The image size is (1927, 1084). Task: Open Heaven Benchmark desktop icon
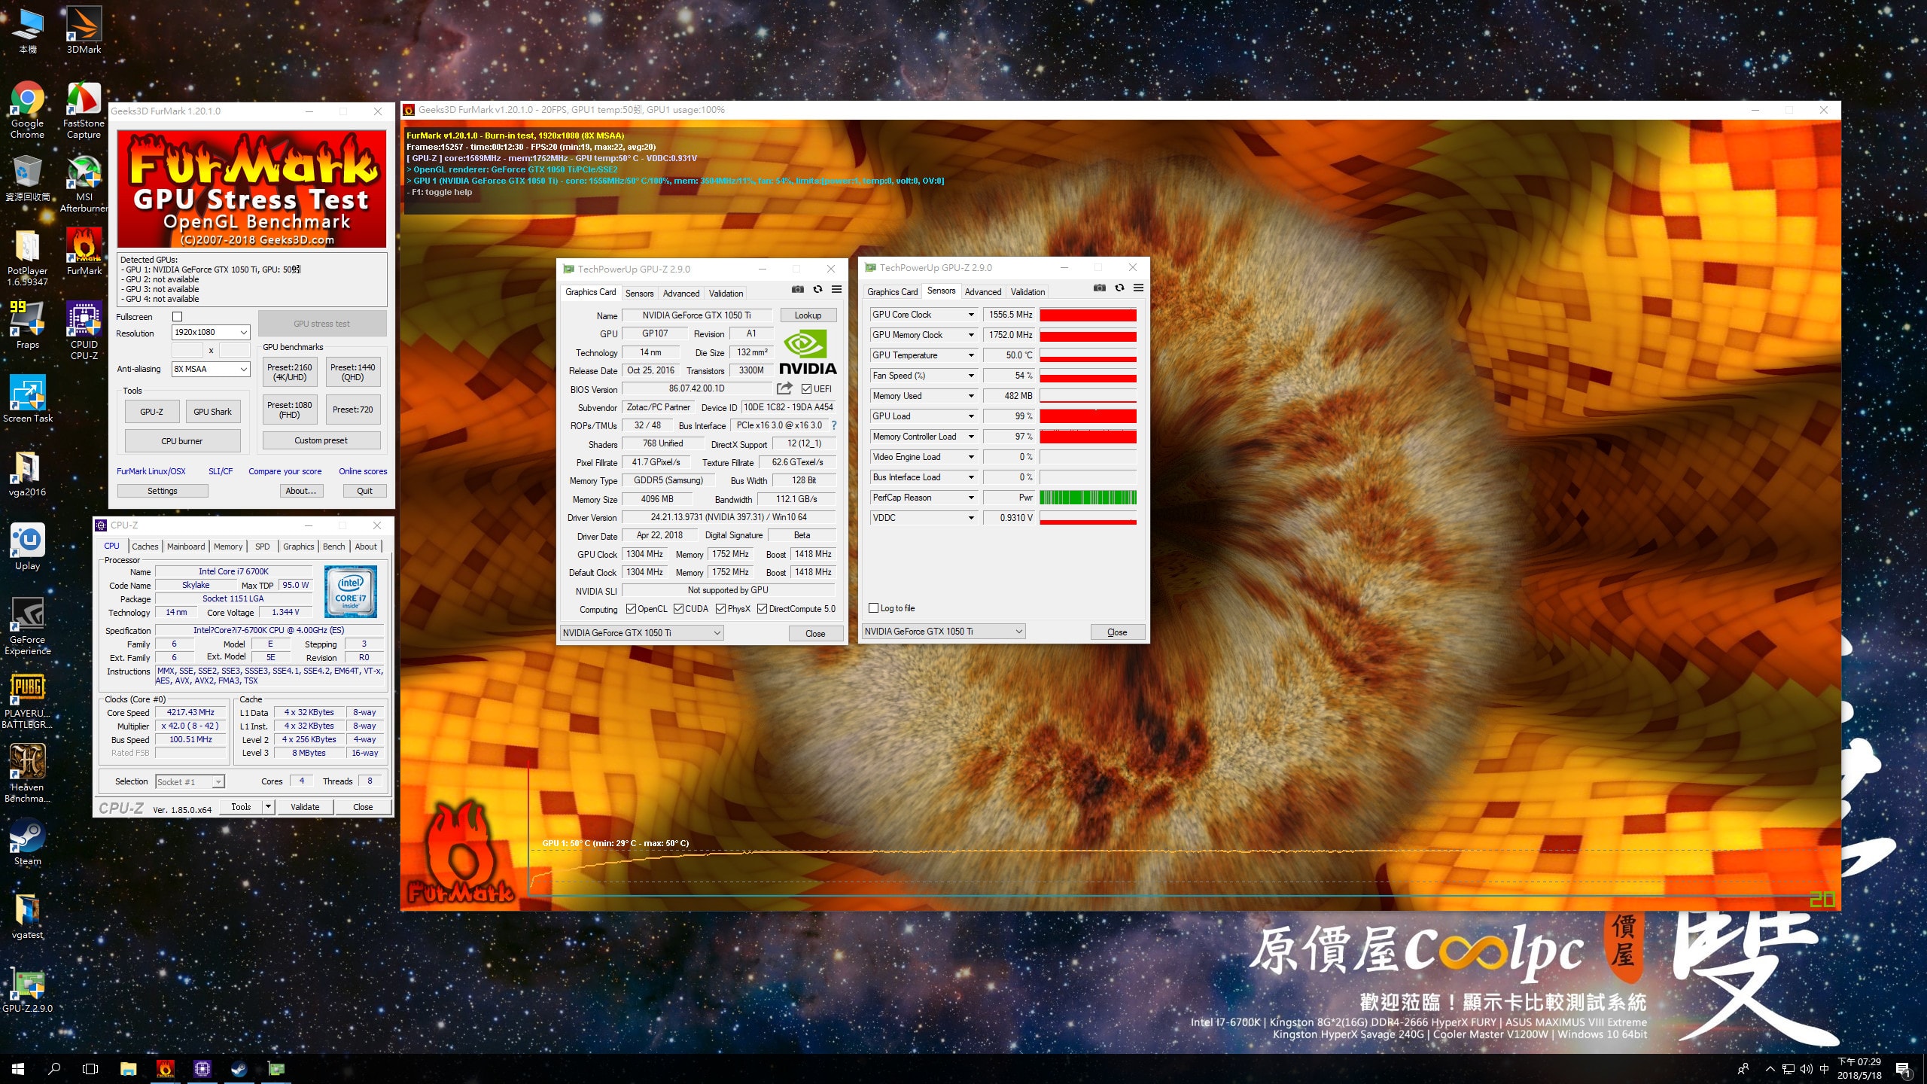coord(27,774)
